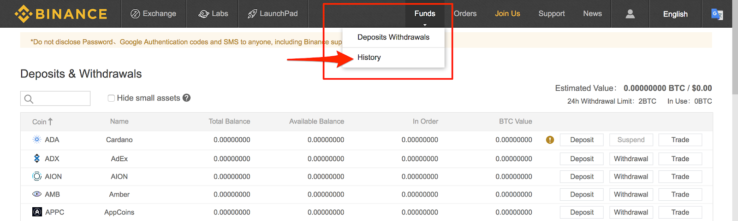Click Suspend button for ADA
This screenshot has height=221, width=738.
tap(631, 140)
